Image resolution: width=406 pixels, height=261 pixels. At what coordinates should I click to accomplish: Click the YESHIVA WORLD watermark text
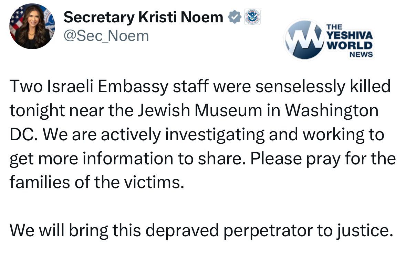coord(349,40)
